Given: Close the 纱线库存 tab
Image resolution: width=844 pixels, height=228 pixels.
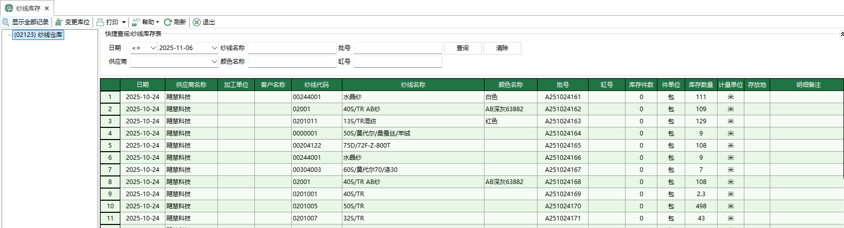Looking at the screenshot, I should [47, 9].
